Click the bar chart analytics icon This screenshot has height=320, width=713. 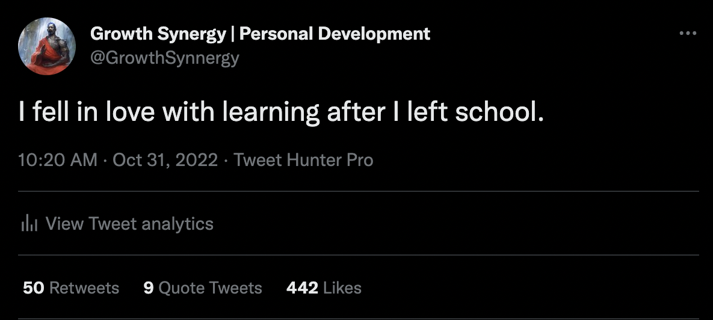(29, 224)
